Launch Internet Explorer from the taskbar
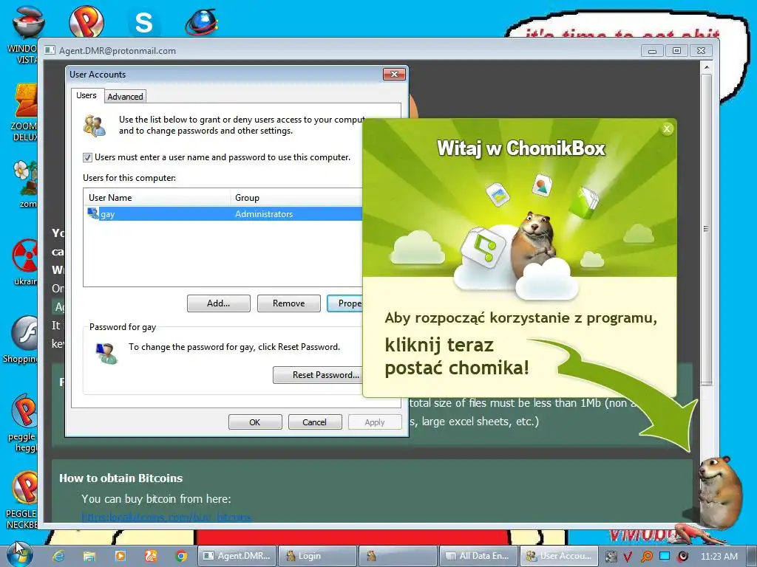The image size is (757, 567). [x=58, y=556]
